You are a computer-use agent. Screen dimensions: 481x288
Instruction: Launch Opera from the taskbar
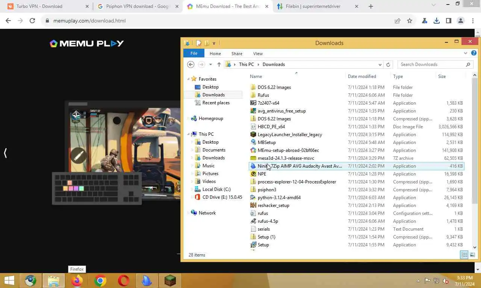124,280
